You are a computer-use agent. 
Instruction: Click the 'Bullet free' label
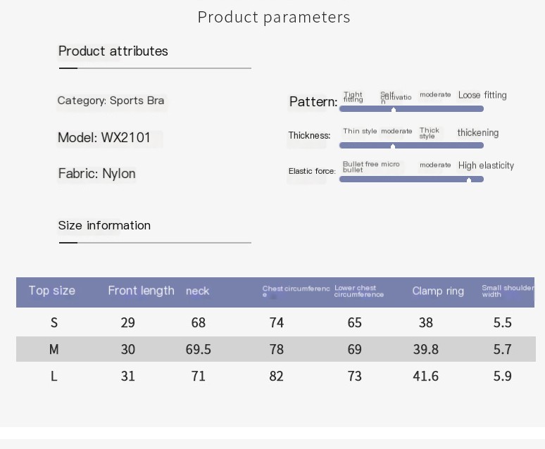click(x=361, y=164)
